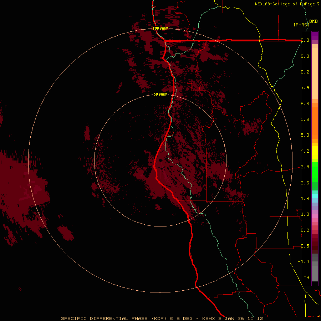Click the gray TH segment of the colorbar
The height and width of the screenshot is (321, 321).
coord(315,273)
